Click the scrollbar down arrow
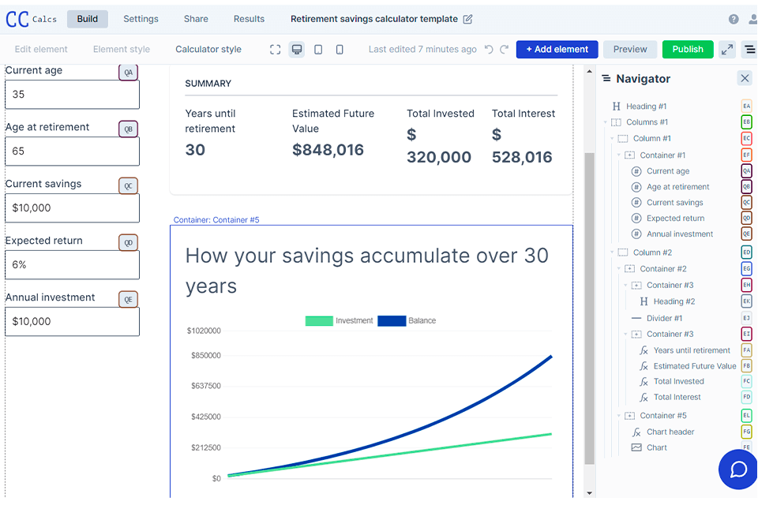758x505 pixels. tap(589, 493)
